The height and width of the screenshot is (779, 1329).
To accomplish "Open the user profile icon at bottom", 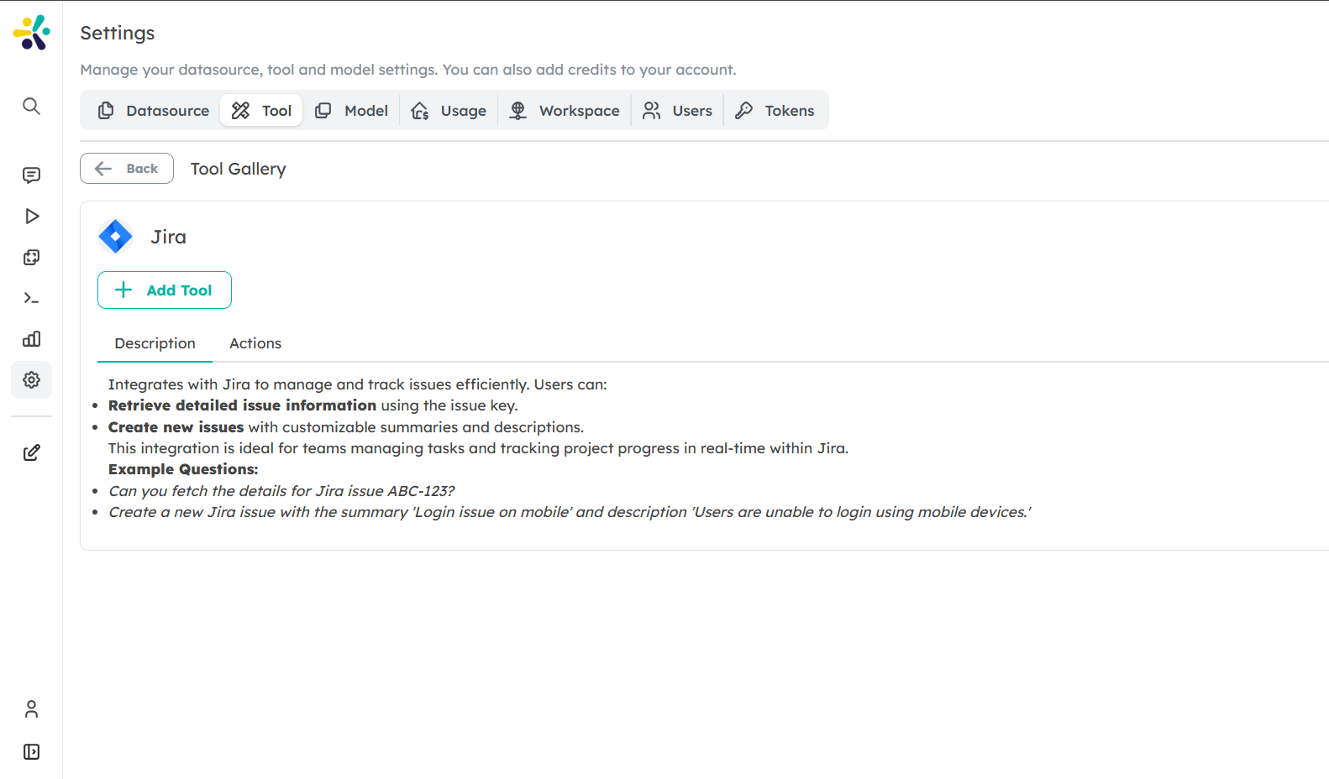I will coord(31,709).
